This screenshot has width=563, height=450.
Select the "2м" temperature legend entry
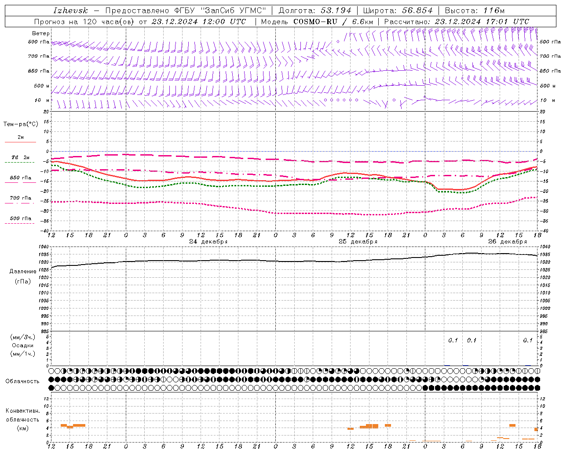[x=21, y=137]
